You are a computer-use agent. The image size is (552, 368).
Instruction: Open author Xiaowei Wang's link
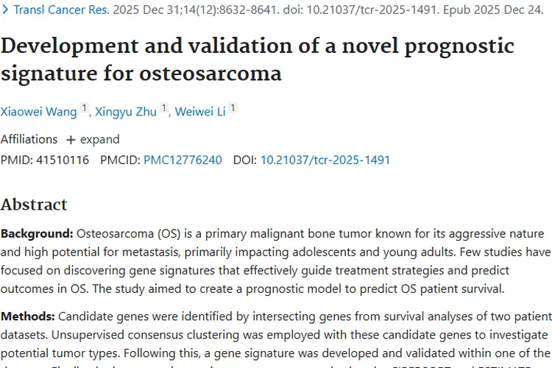click(38, 112)
